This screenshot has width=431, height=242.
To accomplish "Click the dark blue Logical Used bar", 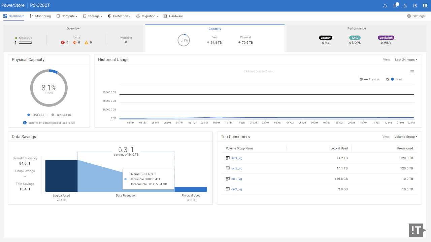I will point(61,176).
